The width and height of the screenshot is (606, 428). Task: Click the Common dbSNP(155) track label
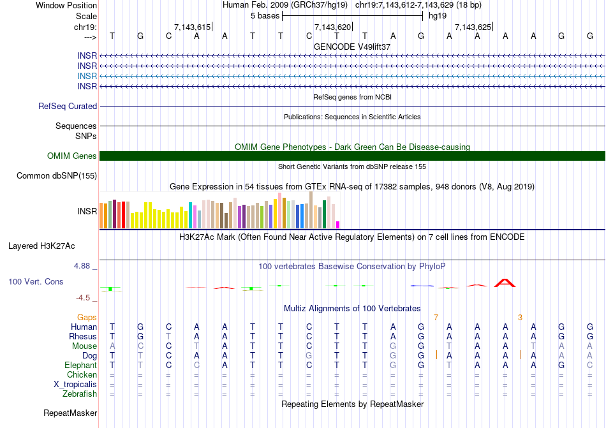coord(57,176)
